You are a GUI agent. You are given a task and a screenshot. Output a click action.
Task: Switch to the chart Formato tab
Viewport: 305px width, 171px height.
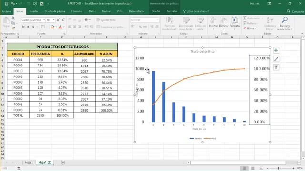pyautogui.click(x=172, y=11)
